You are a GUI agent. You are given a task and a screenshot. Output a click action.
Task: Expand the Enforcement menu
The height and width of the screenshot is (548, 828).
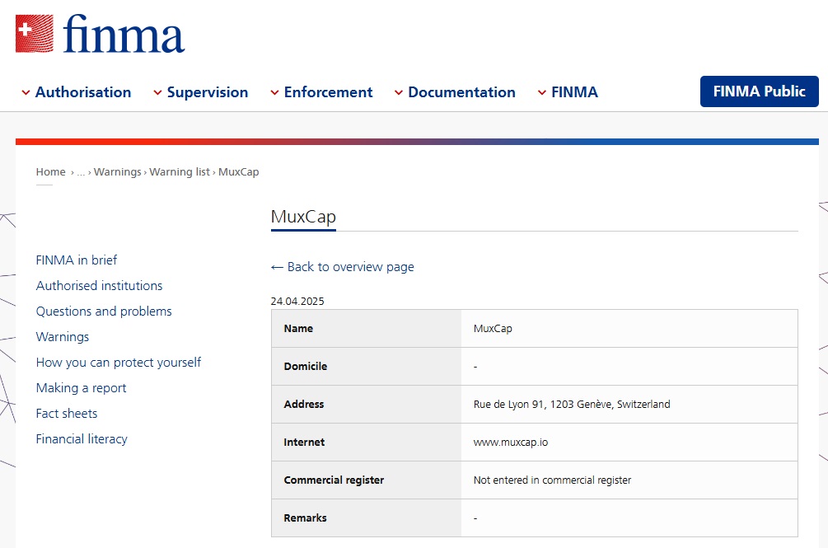click(321, 92)
